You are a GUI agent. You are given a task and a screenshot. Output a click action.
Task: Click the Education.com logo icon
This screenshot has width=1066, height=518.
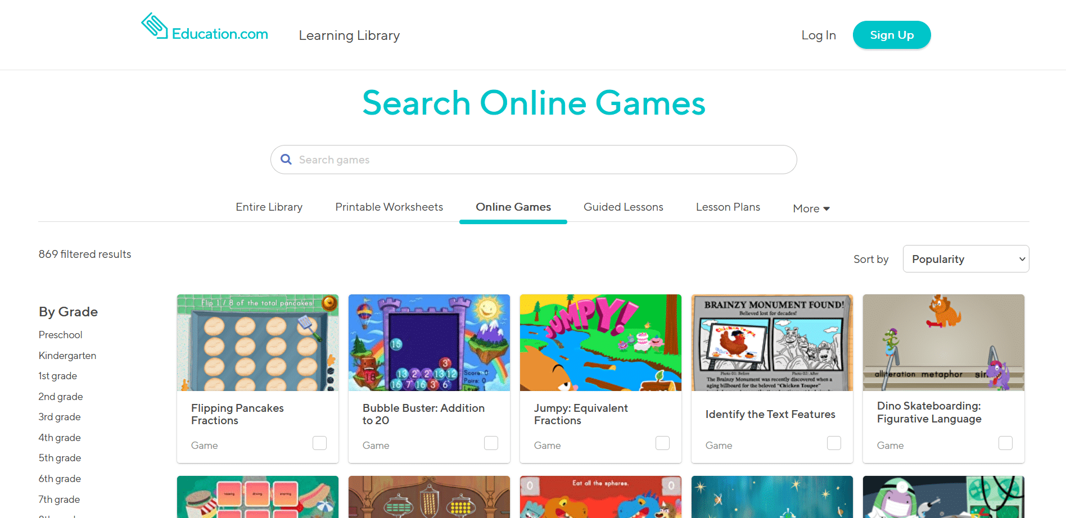pos(154,26)
